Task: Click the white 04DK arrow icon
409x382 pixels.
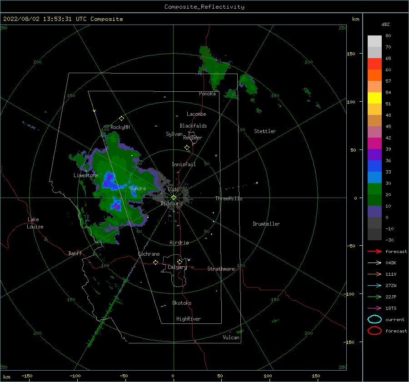Action: (374, 263)
